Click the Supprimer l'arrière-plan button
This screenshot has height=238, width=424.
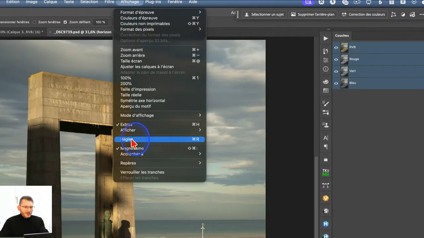[x=313, y=15]
